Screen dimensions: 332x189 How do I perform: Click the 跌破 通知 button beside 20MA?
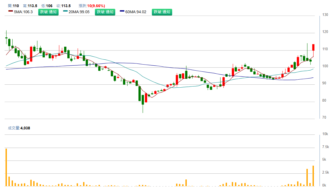(105, 12)
